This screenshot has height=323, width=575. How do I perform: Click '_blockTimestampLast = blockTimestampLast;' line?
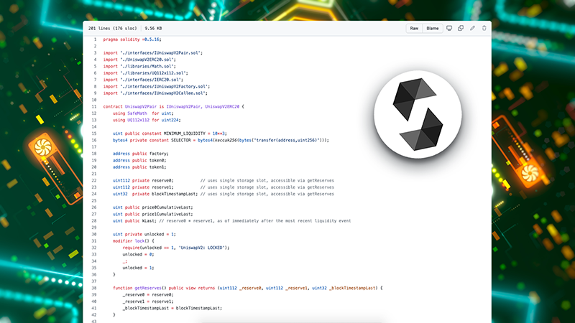172,309
